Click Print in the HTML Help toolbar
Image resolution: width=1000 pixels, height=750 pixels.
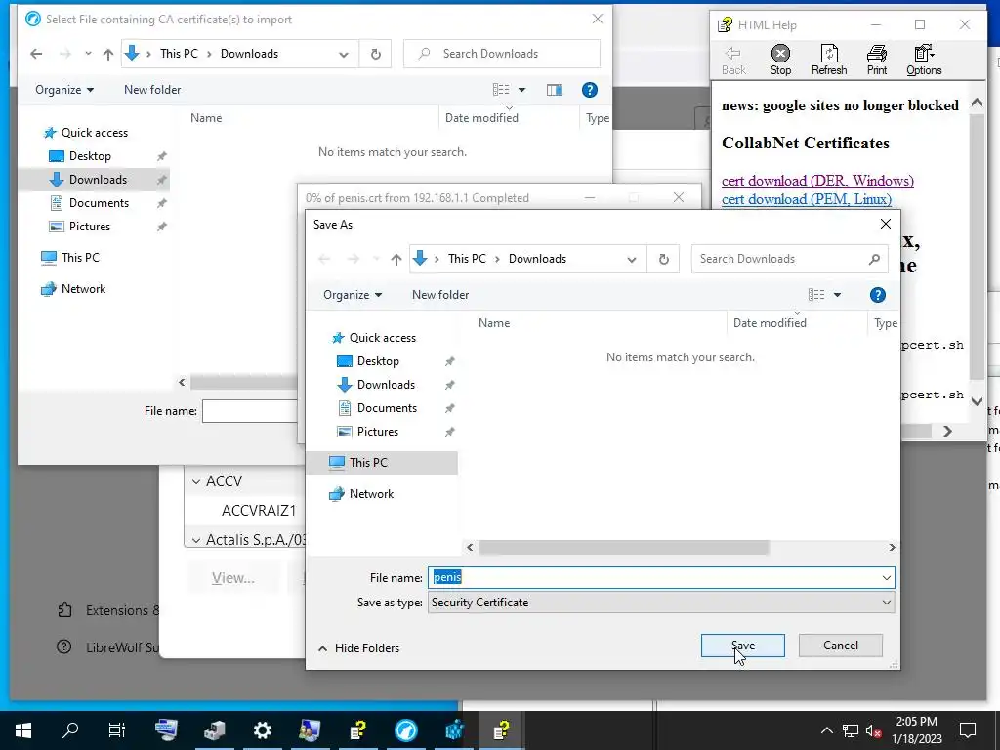pyautogui.click(x=876, y=61)
